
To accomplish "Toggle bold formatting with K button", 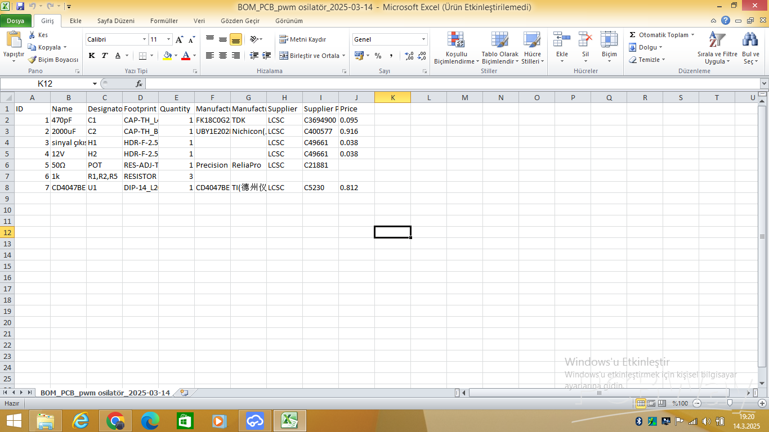I will click(92, 56).
